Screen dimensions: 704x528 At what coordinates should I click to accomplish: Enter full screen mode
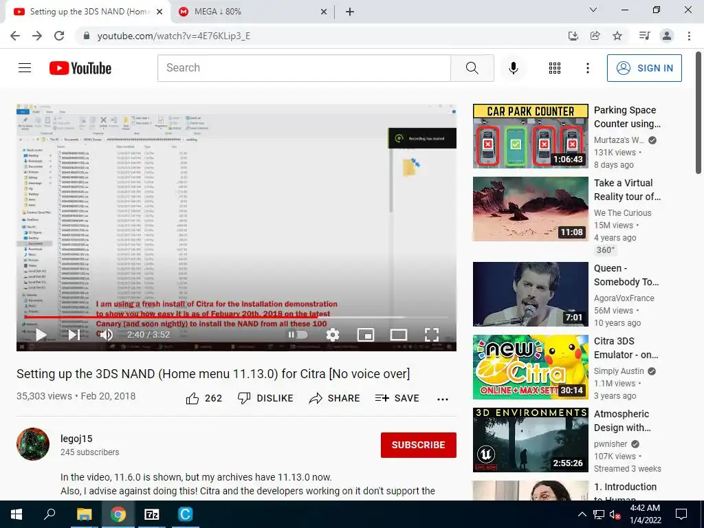tap(432, 335)
